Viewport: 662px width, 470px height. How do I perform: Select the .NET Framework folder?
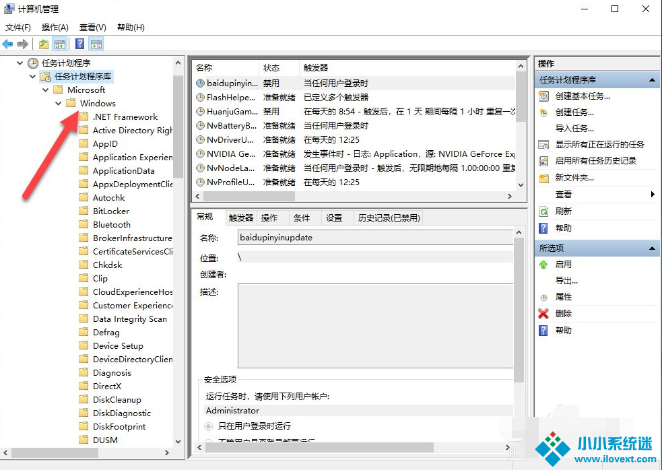tap(125, 117)
